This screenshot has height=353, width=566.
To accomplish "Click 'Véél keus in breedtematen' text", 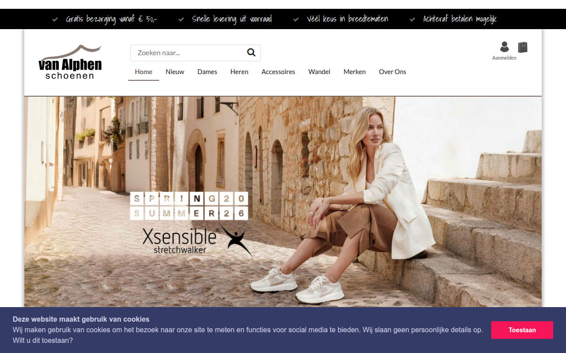I will coord(348,19).
